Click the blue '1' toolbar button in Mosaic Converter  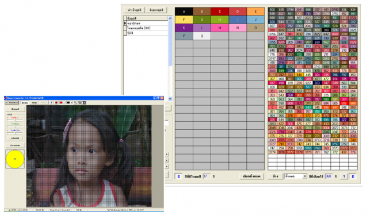51,102
